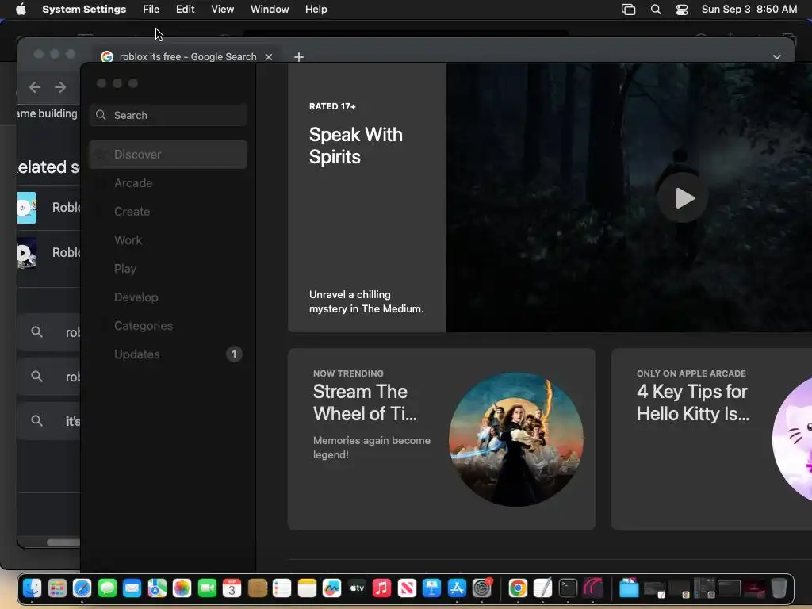Open Reminders in the Dock

click(282, 588)
